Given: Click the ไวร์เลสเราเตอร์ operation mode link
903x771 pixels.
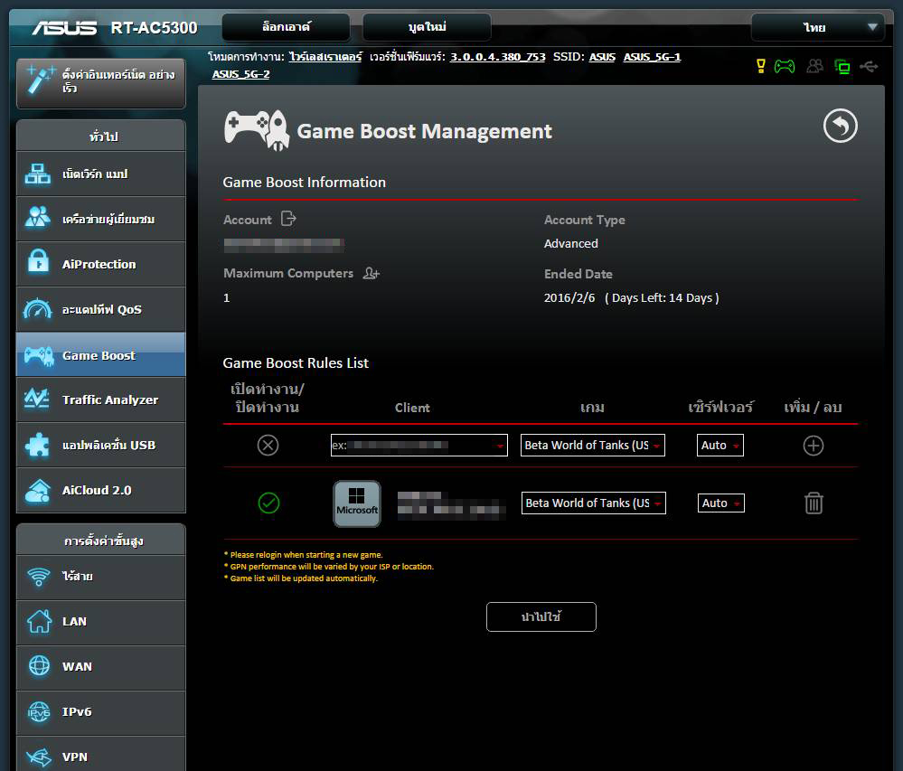Looking at the screenshot, I should tap(325, 57).
